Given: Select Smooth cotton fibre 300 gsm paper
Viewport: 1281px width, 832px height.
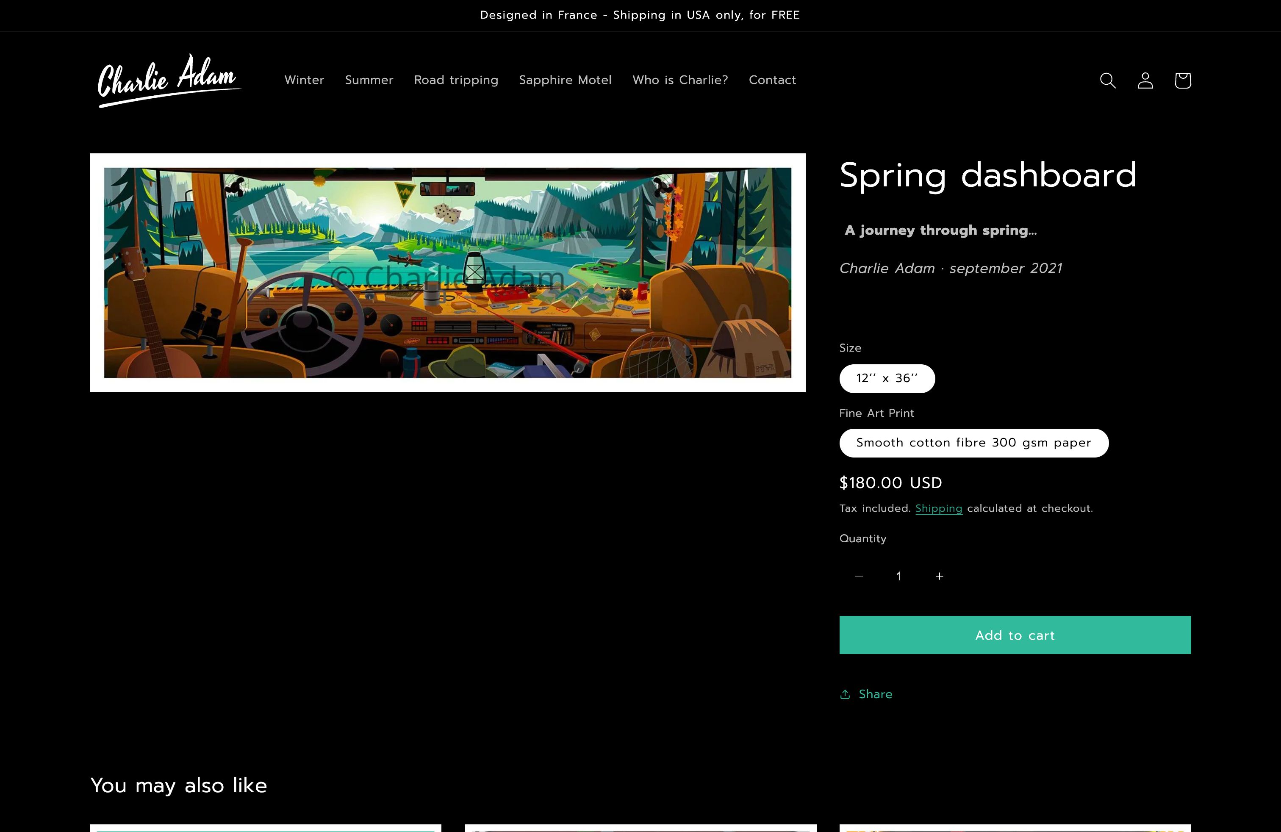Looking at the screenshot, I should pyautogui.click(x=973, y=443).
